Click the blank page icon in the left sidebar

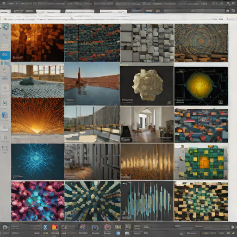[5, 137]
